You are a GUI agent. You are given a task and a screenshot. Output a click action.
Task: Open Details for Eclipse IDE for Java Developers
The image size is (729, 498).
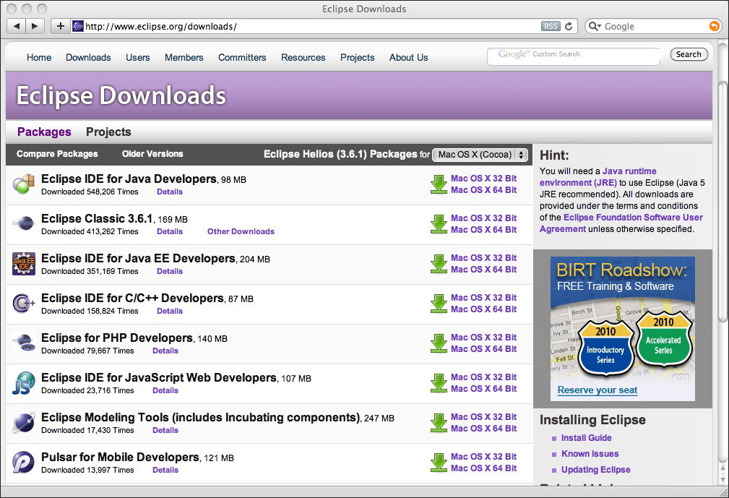[170, 192]
